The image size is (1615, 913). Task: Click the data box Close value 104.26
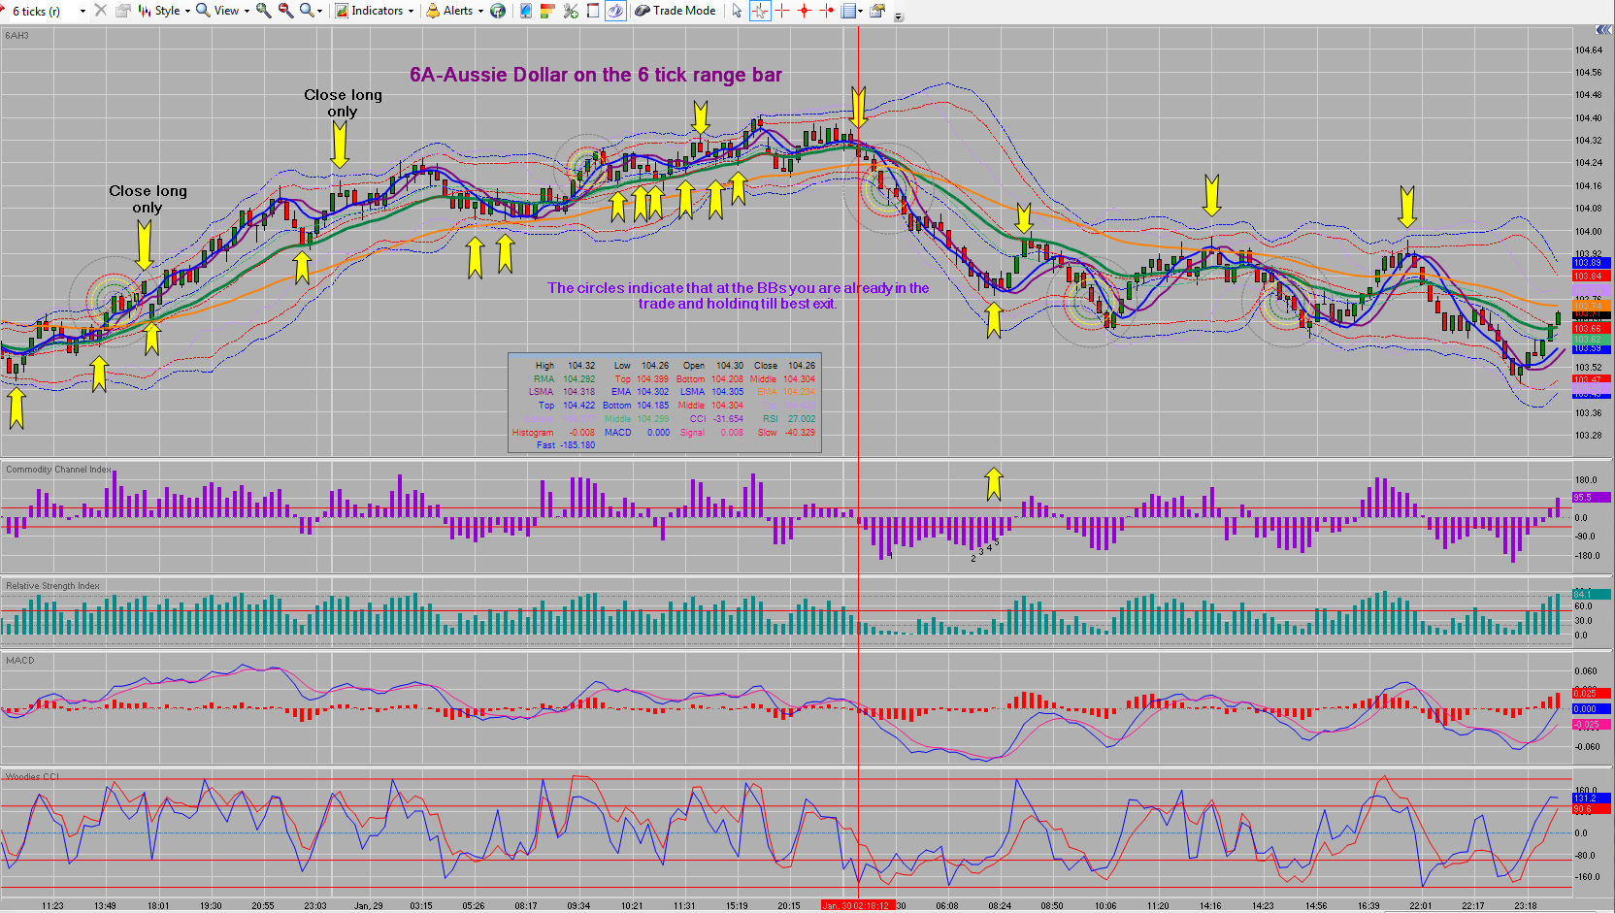pyautogui.click(x=802, y=366)
